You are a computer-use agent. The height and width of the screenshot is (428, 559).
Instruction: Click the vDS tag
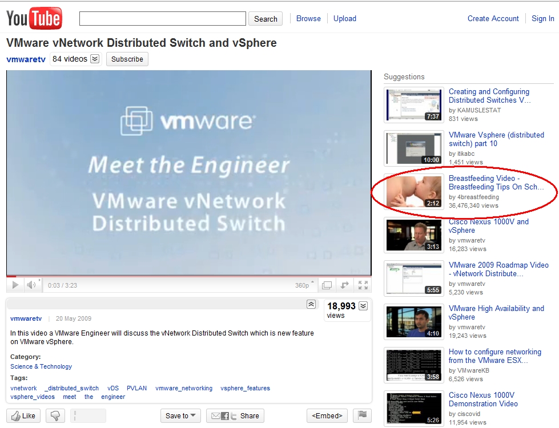[113, 388]
